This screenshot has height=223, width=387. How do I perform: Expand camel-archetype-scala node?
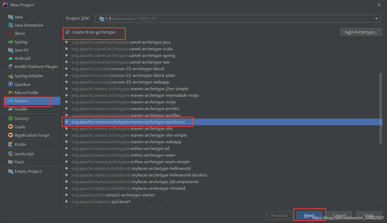(67, 49)
